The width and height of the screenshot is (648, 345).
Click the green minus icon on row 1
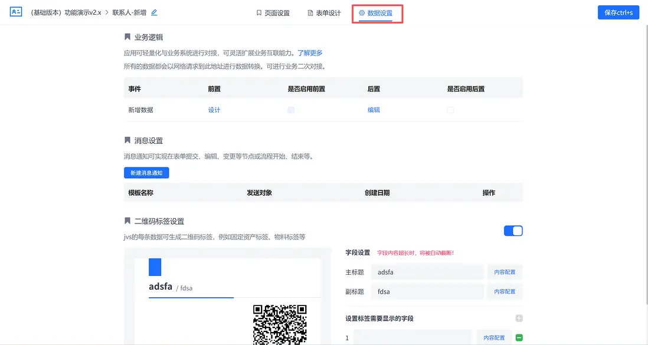tap(519, 337)
